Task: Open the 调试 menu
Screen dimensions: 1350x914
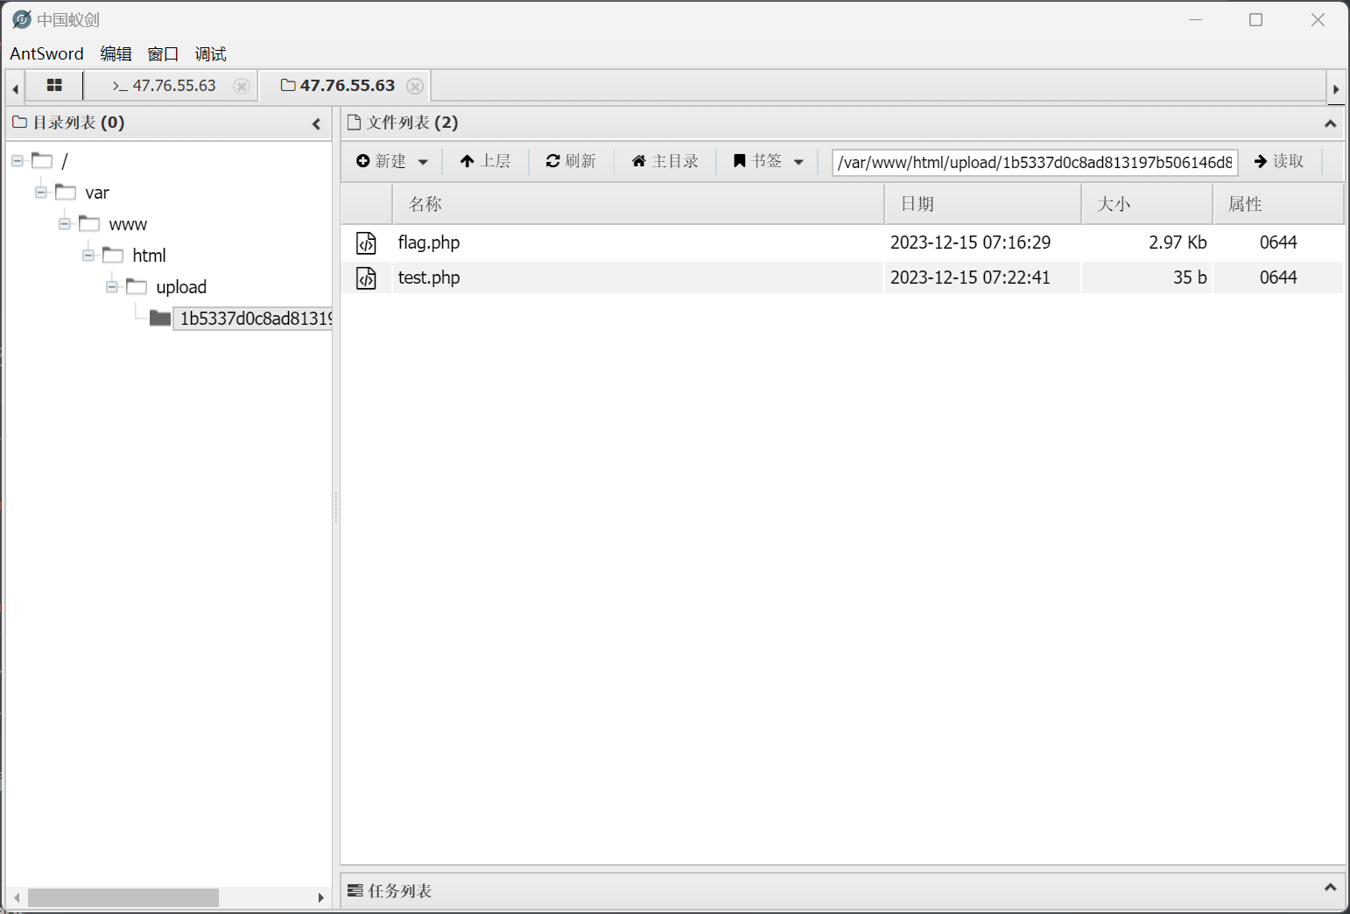Action: [x=210, y=53]
